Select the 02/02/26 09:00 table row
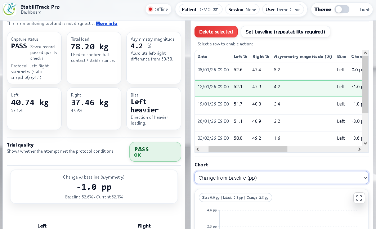376x229 pixels. click(278, 139)
